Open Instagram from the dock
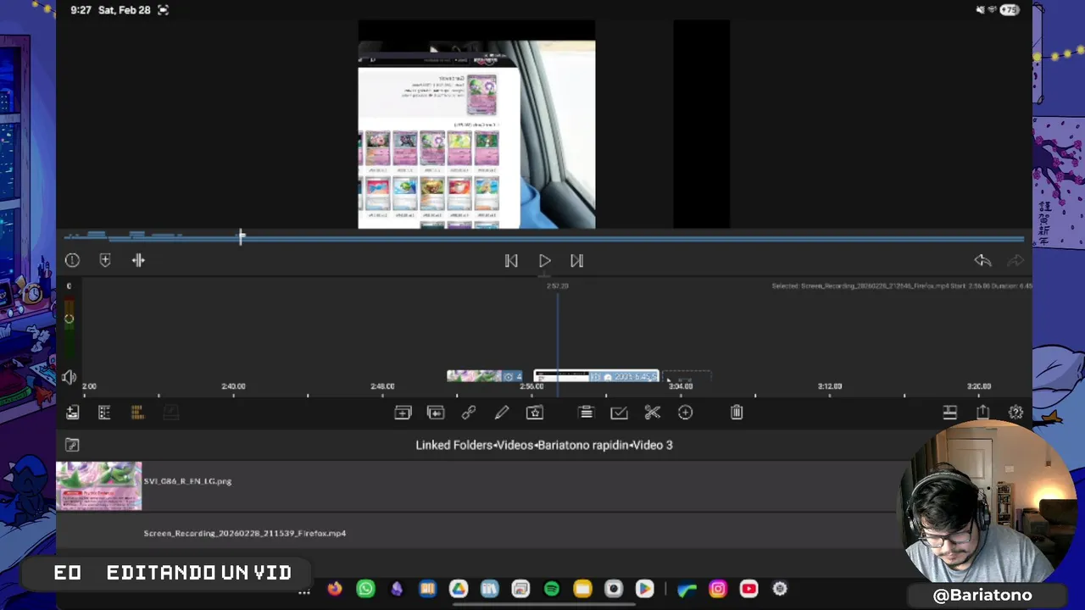Image resolution: width=1085 pixels, height=610 pixels. coord(718,589)
